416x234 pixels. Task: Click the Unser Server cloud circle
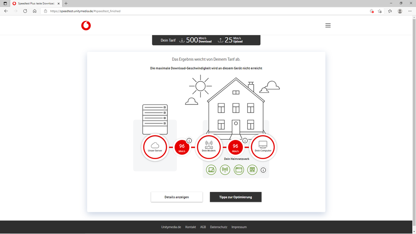(x=155, y=147)
